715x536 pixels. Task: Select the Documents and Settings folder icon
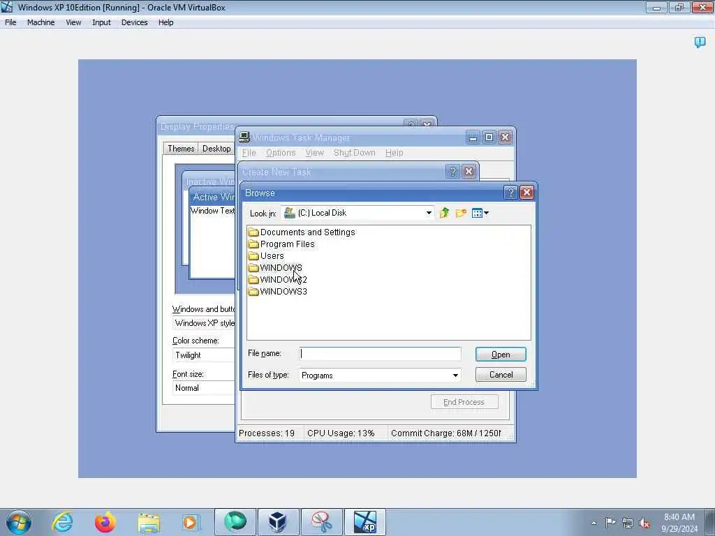pyautogui.click(x=253, y=232)
